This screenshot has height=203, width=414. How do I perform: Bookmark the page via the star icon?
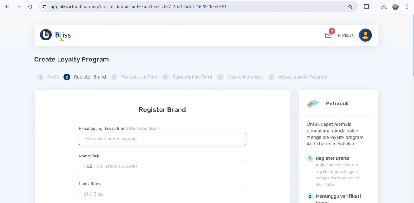click(x=350, y=6)
